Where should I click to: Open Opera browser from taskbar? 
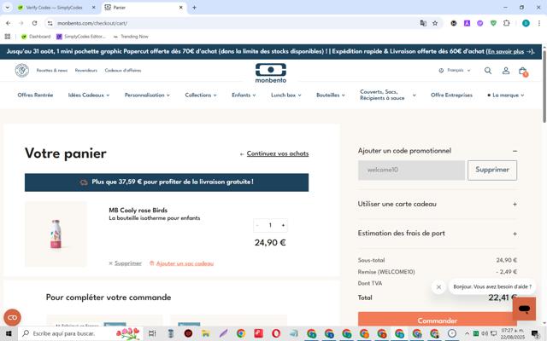(x=275, y=333)
